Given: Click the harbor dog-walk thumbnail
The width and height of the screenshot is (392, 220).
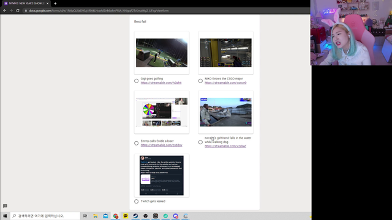Looking at the screenshot, I should 226,112.
